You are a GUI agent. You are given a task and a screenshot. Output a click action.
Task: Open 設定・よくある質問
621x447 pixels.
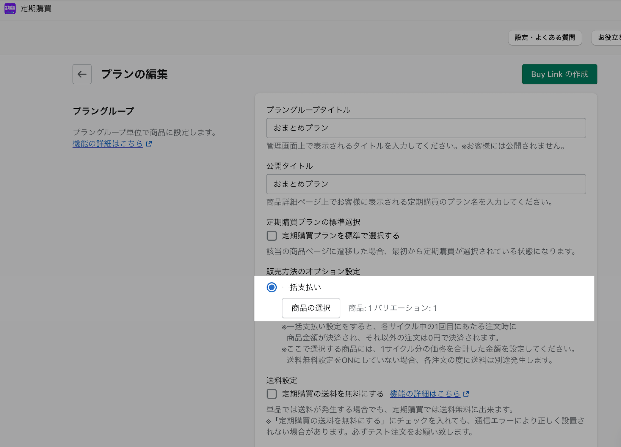(x=545, y=38)
